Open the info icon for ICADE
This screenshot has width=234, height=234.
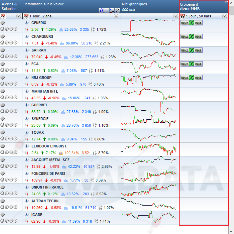pyautogui.click(x=27, y=215)
